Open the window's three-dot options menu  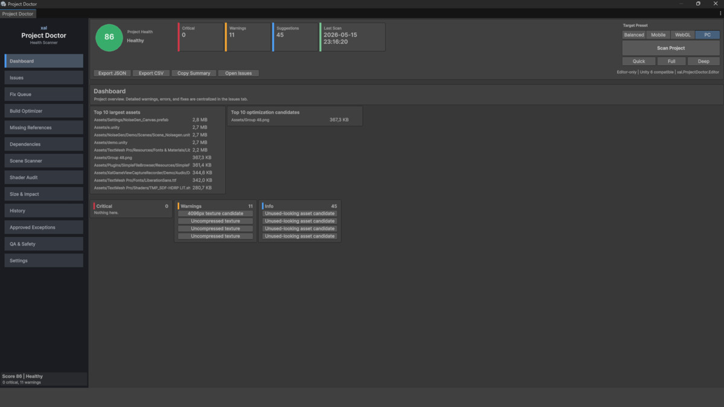click(x=720, y=13)
